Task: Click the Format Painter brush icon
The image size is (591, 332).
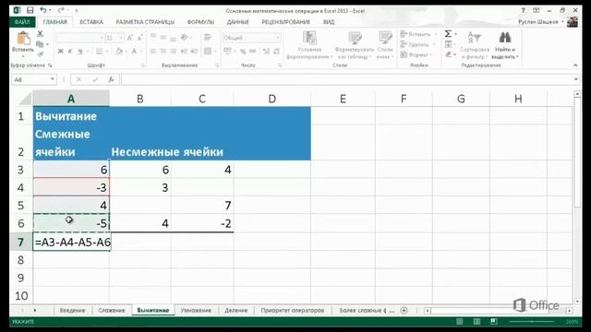Action: (x=40, y=54)
